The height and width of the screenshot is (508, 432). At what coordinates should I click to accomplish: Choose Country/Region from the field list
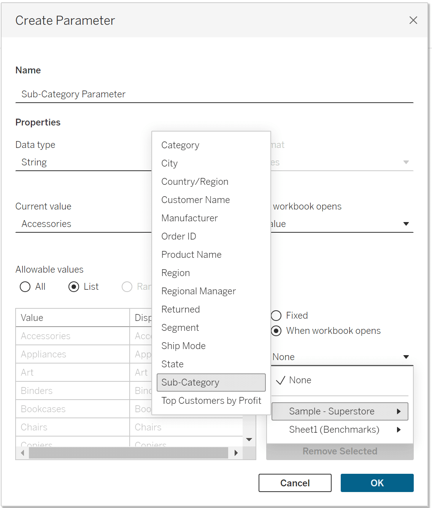pos(211,182)
